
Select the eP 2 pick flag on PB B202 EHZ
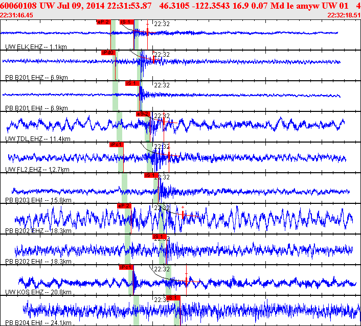pos(124,206)
